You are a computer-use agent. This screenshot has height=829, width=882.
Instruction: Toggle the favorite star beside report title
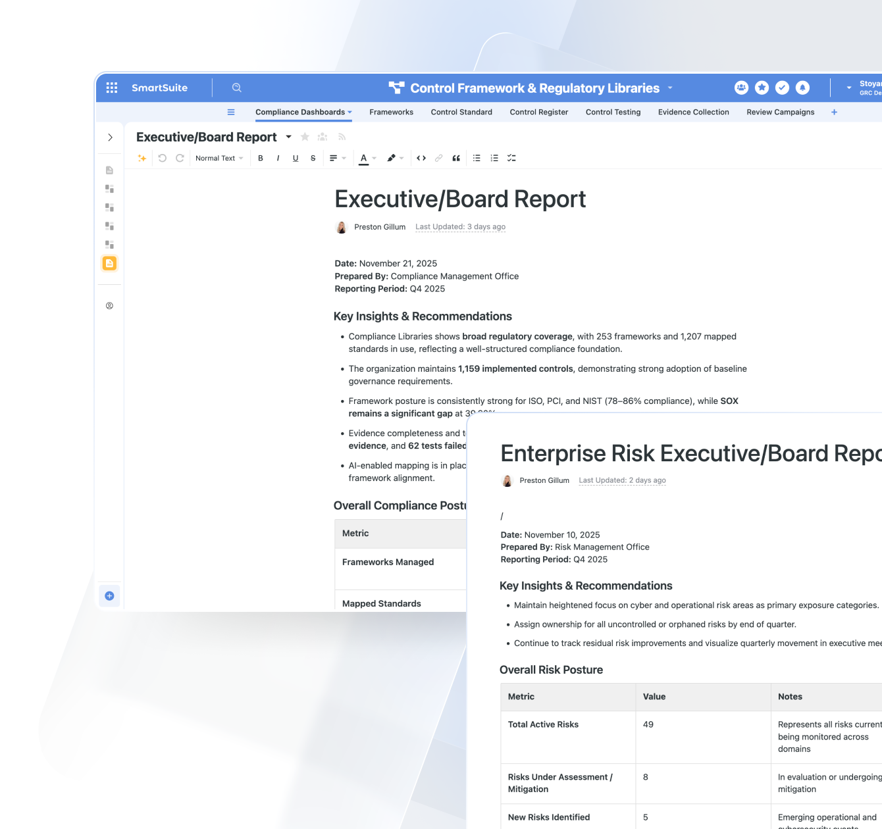305,137
